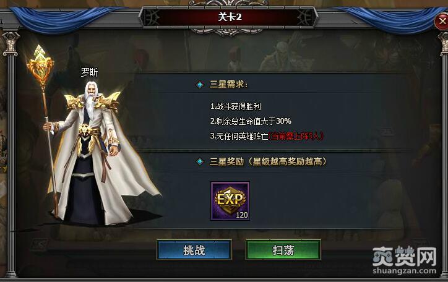Click the diamond icon beside 三星奖励
The width and height of the screenshot is (448, 282).
click(200, 161)
